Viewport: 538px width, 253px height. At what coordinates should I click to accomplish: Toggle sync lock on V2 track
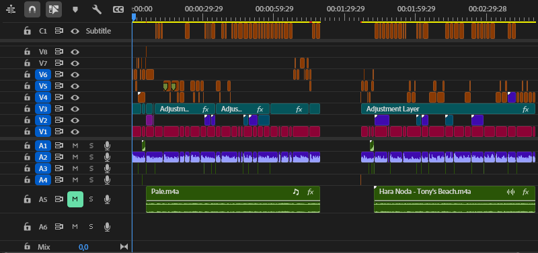pos(59,120)
